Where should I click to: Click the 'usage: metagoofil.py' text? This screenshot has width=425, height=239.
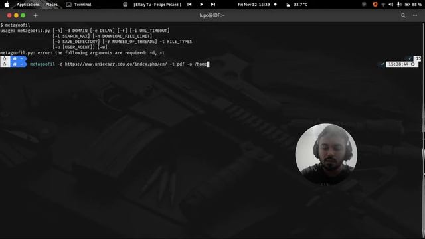(x=25, y=31)
